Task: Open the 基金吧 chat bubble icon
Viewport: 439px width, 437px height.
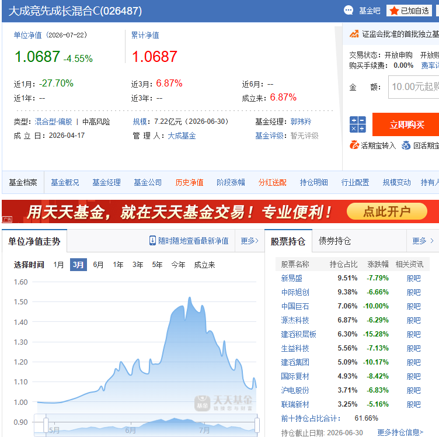Action: (x=349, y=11)
